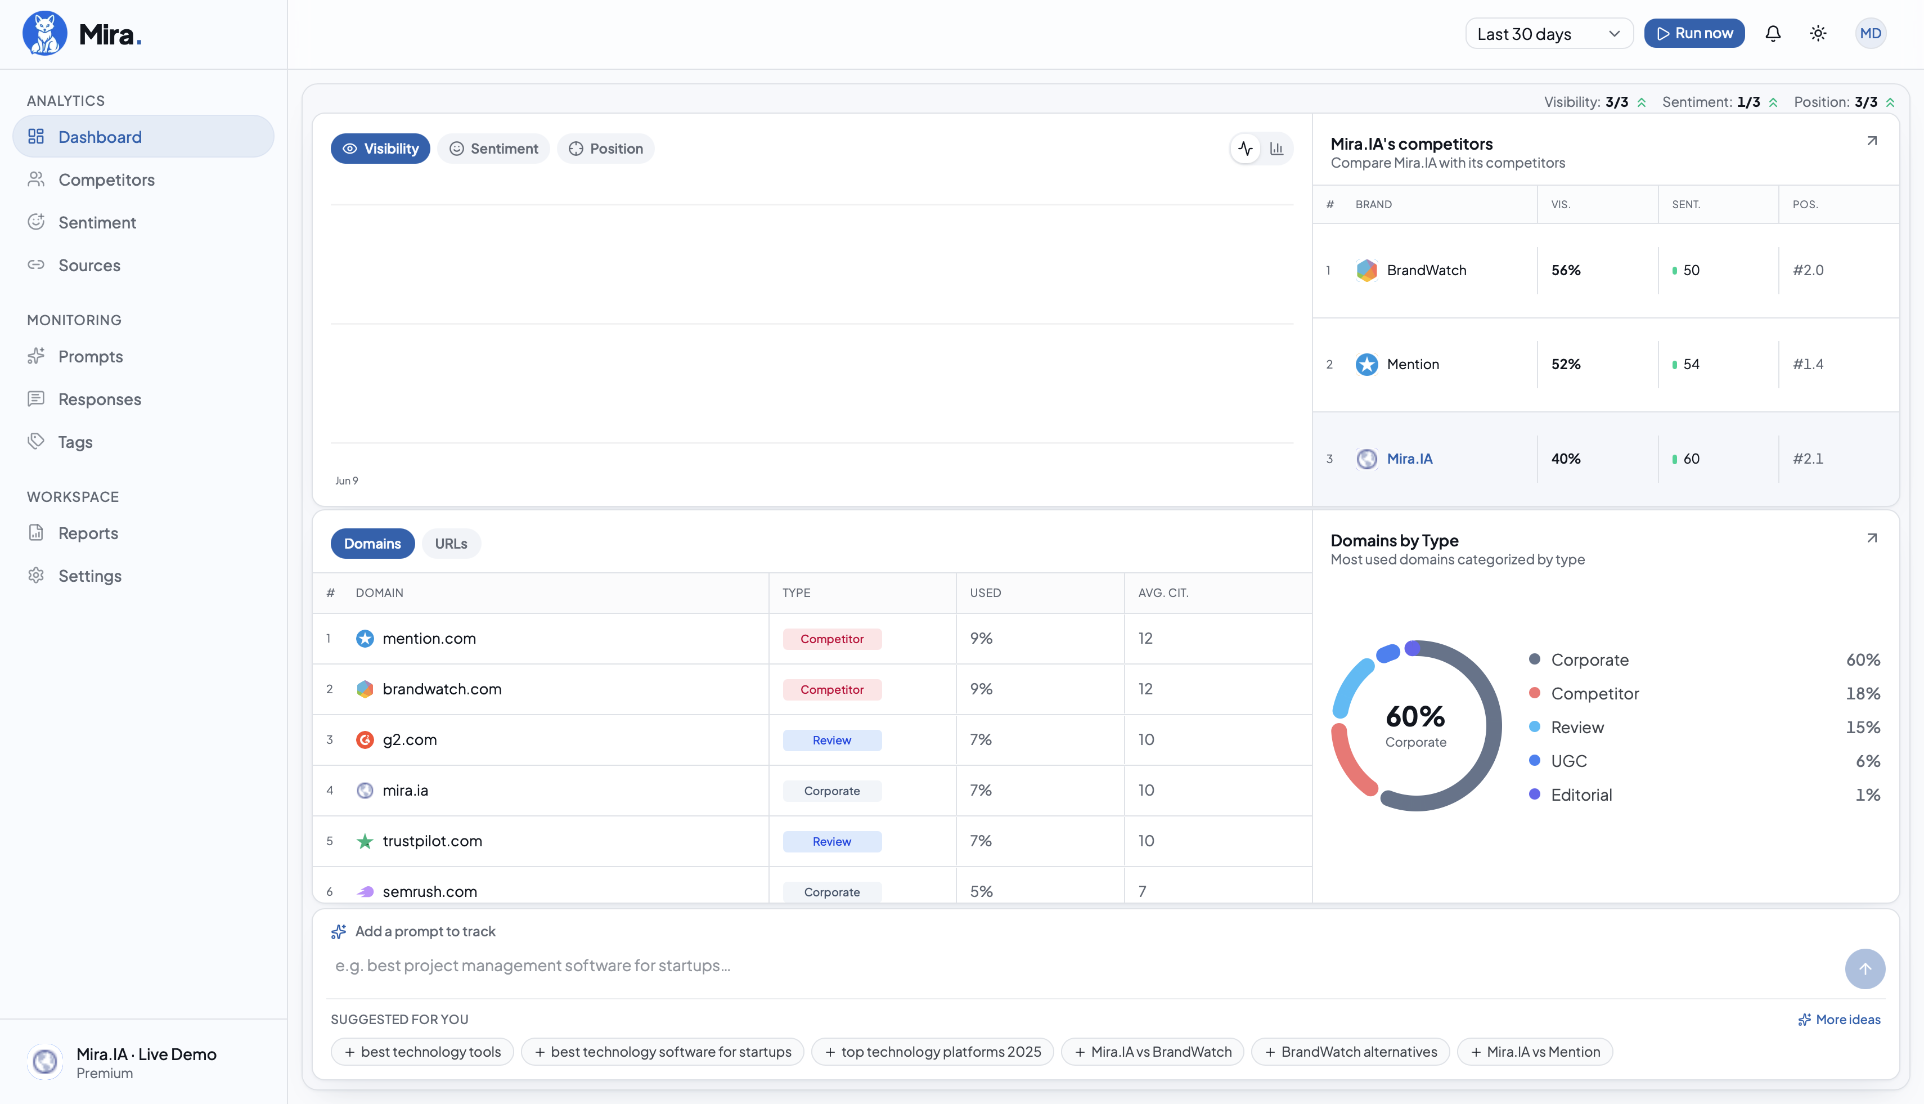
Task: Sort by the USED column header
Action: tap(985, 593)
